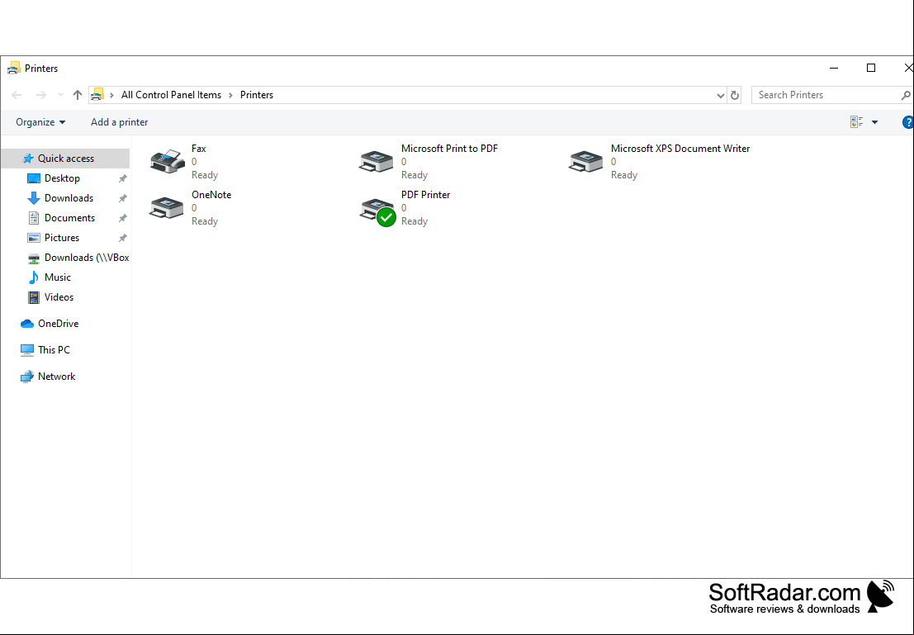Image resolution: width=914 pixels, height=635 pixels.
Task: Click the Ready status under PDF Printer
Action: coord(414,221)
